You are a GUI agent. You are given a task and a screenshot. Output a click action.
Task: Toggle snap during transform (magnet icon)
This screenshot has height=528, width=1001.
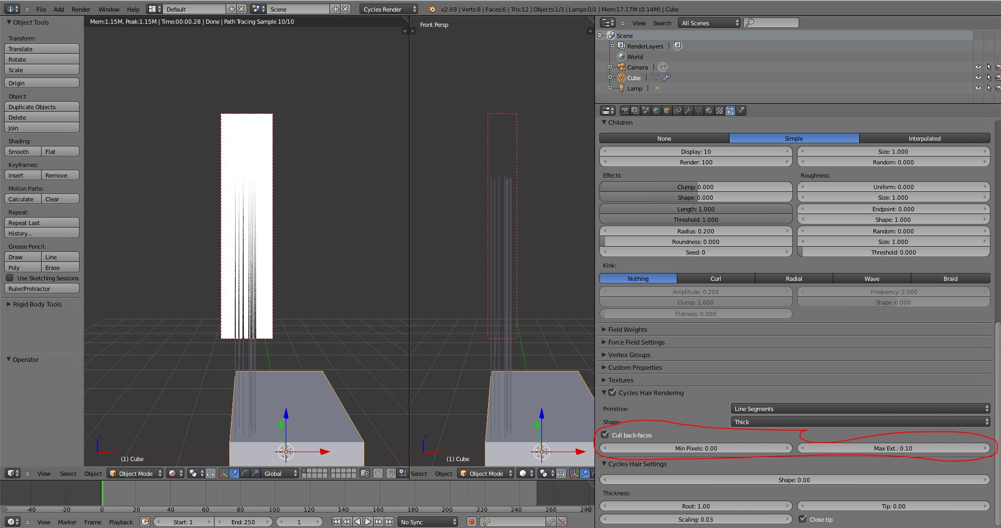pos(391,473)
